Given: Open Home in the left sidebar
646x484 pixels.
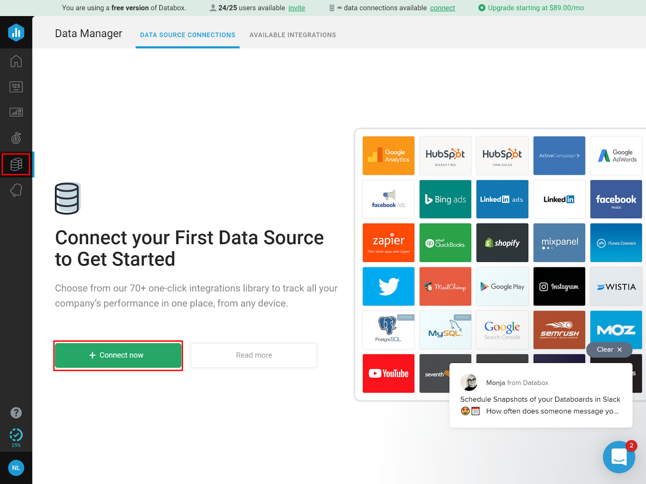Looking at the screenshot, I should coord(16,60).
